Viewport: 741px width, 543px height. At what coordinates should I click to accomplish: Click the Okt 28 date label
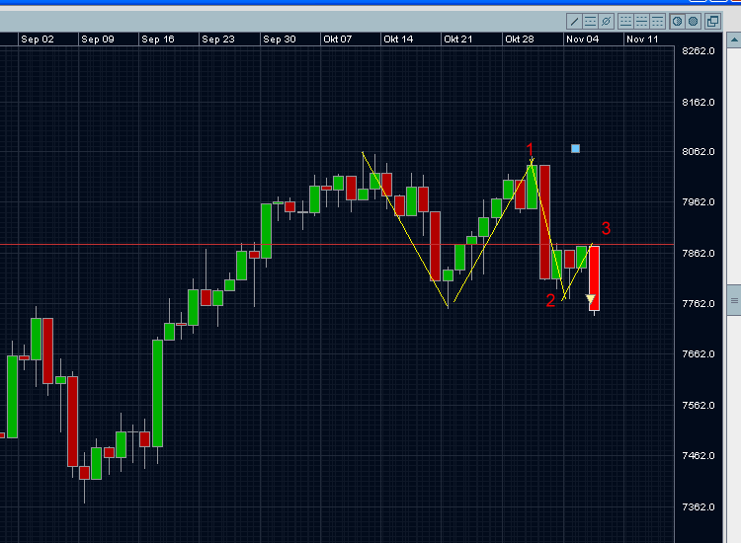tap(520, 39)
